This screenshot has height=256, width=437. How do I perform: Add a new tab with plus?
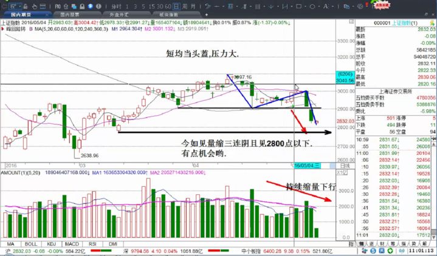point(207,15)
